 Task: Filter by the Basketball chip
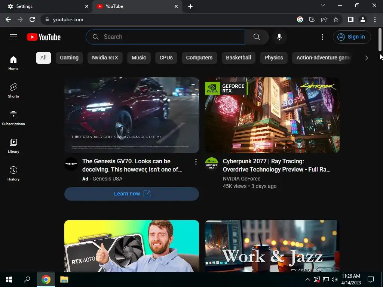(x=238, y=58)
